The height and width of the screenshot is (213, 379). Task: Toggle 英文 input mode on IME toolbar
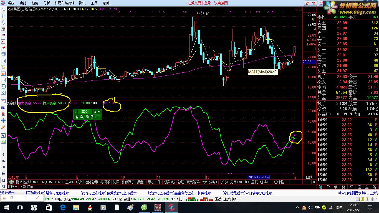[x=85, y=112]
